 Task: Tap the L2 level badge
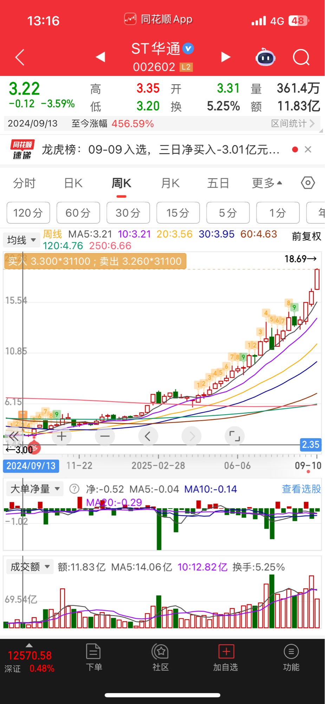pyautogui.click(x=186, y=67)
